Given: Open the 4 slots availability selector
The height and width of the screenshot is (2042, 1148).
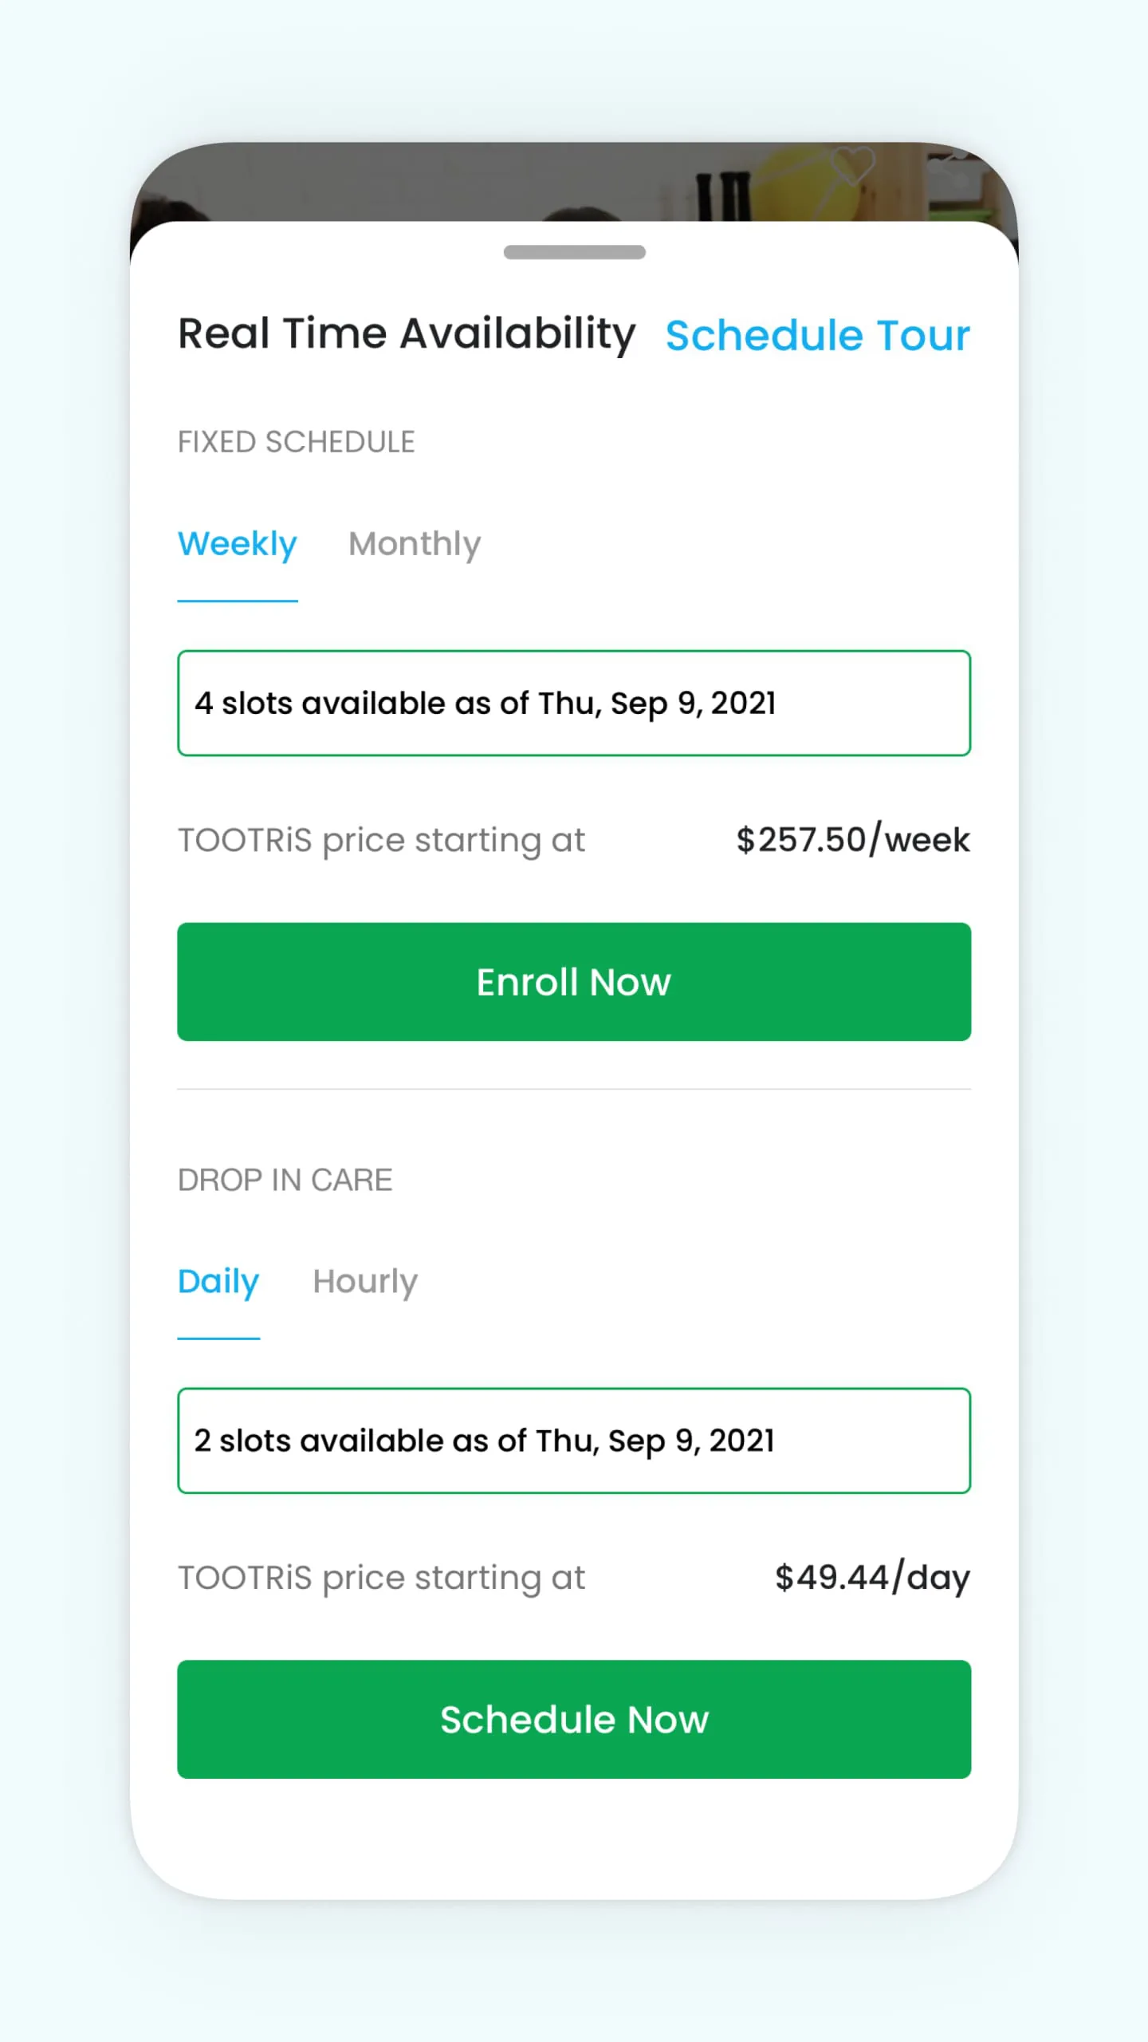Looking at the screenshot, I should pyautogui.click(x=574, y=703).
